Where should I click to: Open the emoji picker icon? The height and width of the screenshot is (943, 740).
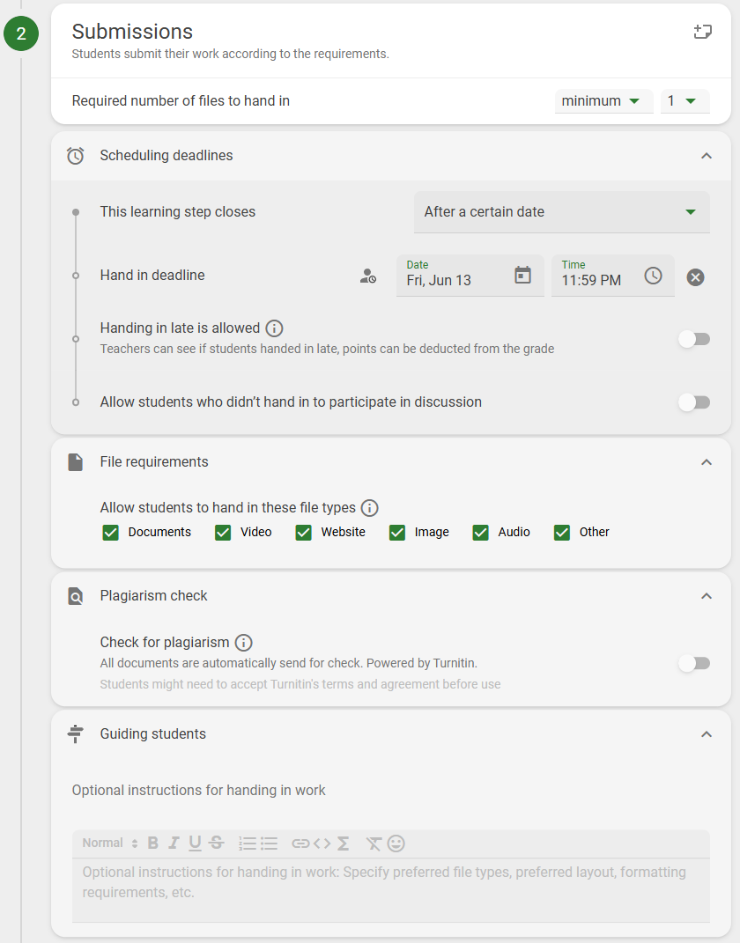[395, 843]
